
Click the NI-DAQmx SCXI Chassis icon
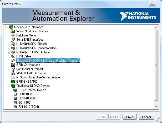[13, 44]
